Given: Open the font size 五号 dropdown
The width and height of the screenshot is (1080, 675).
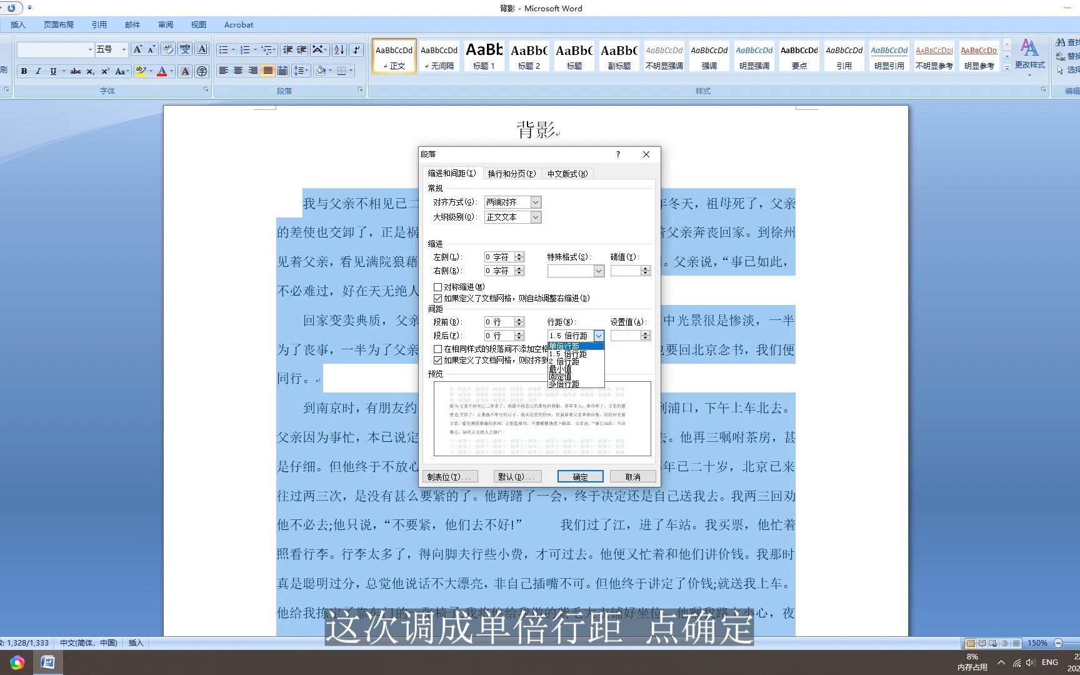Looking at the screenshot, I should click(124, 49).
